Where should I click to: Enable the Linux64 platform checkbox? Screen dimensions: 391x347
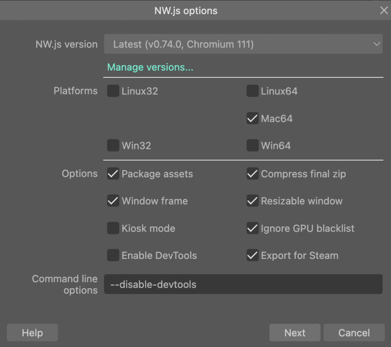(x=252, y=91)
